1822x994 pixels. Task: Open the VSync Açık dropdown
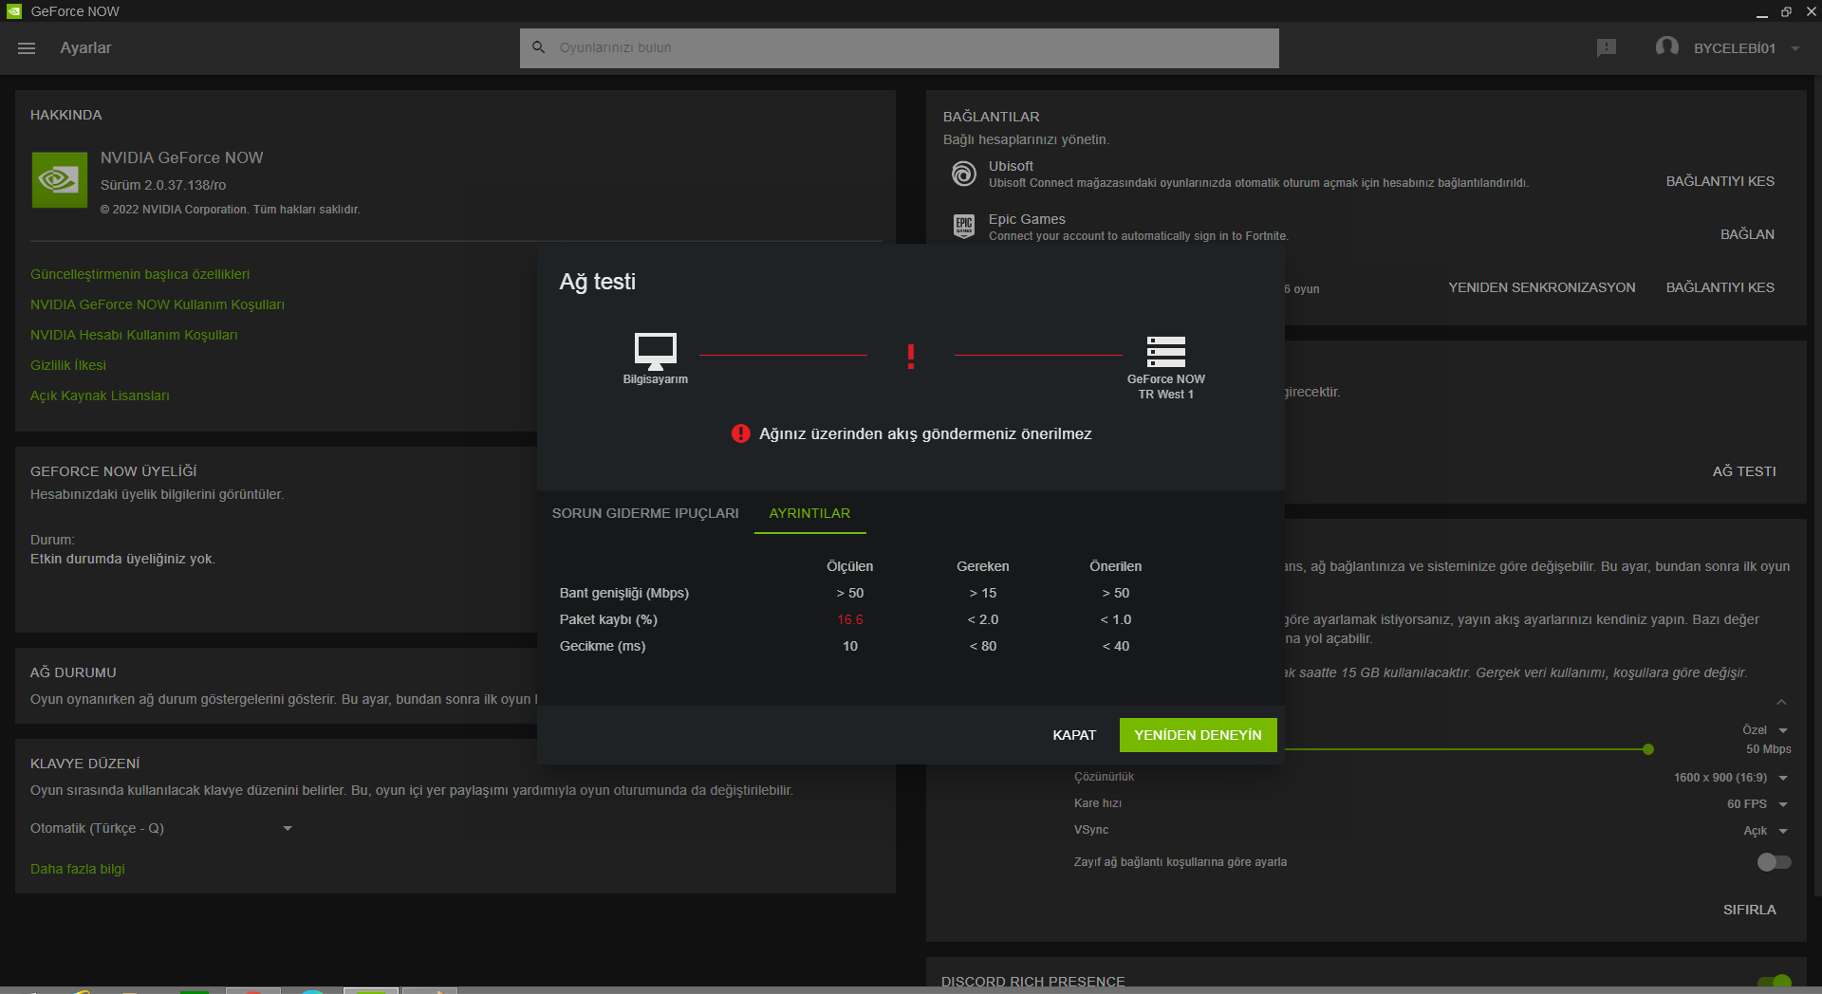(1766, 831)
